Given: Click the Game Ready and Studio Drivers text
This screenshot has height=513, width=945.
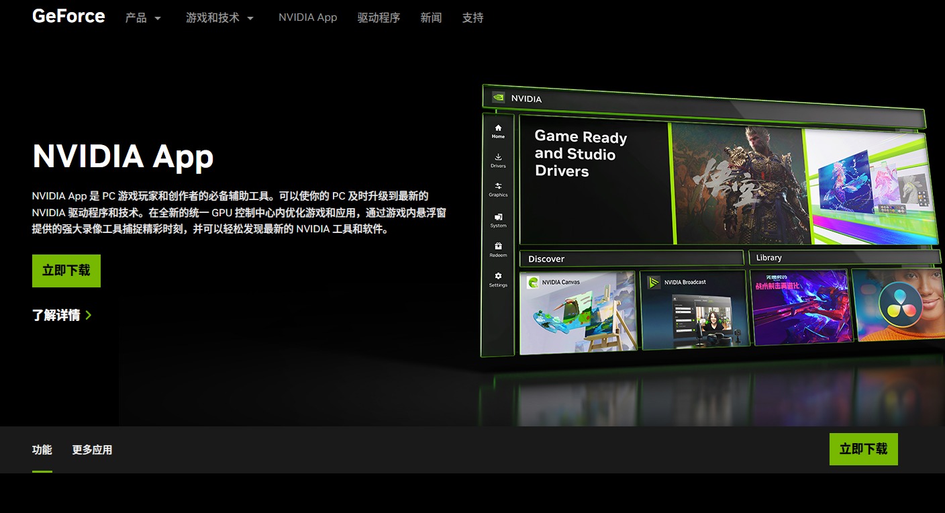Looking at the screenshot, I should coord(581,154).
